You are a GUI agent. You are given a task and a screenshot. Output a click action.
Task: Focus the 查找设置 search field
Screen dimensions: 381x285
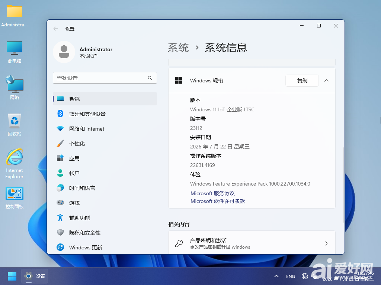pyautogui.click(x=105, y=78)
